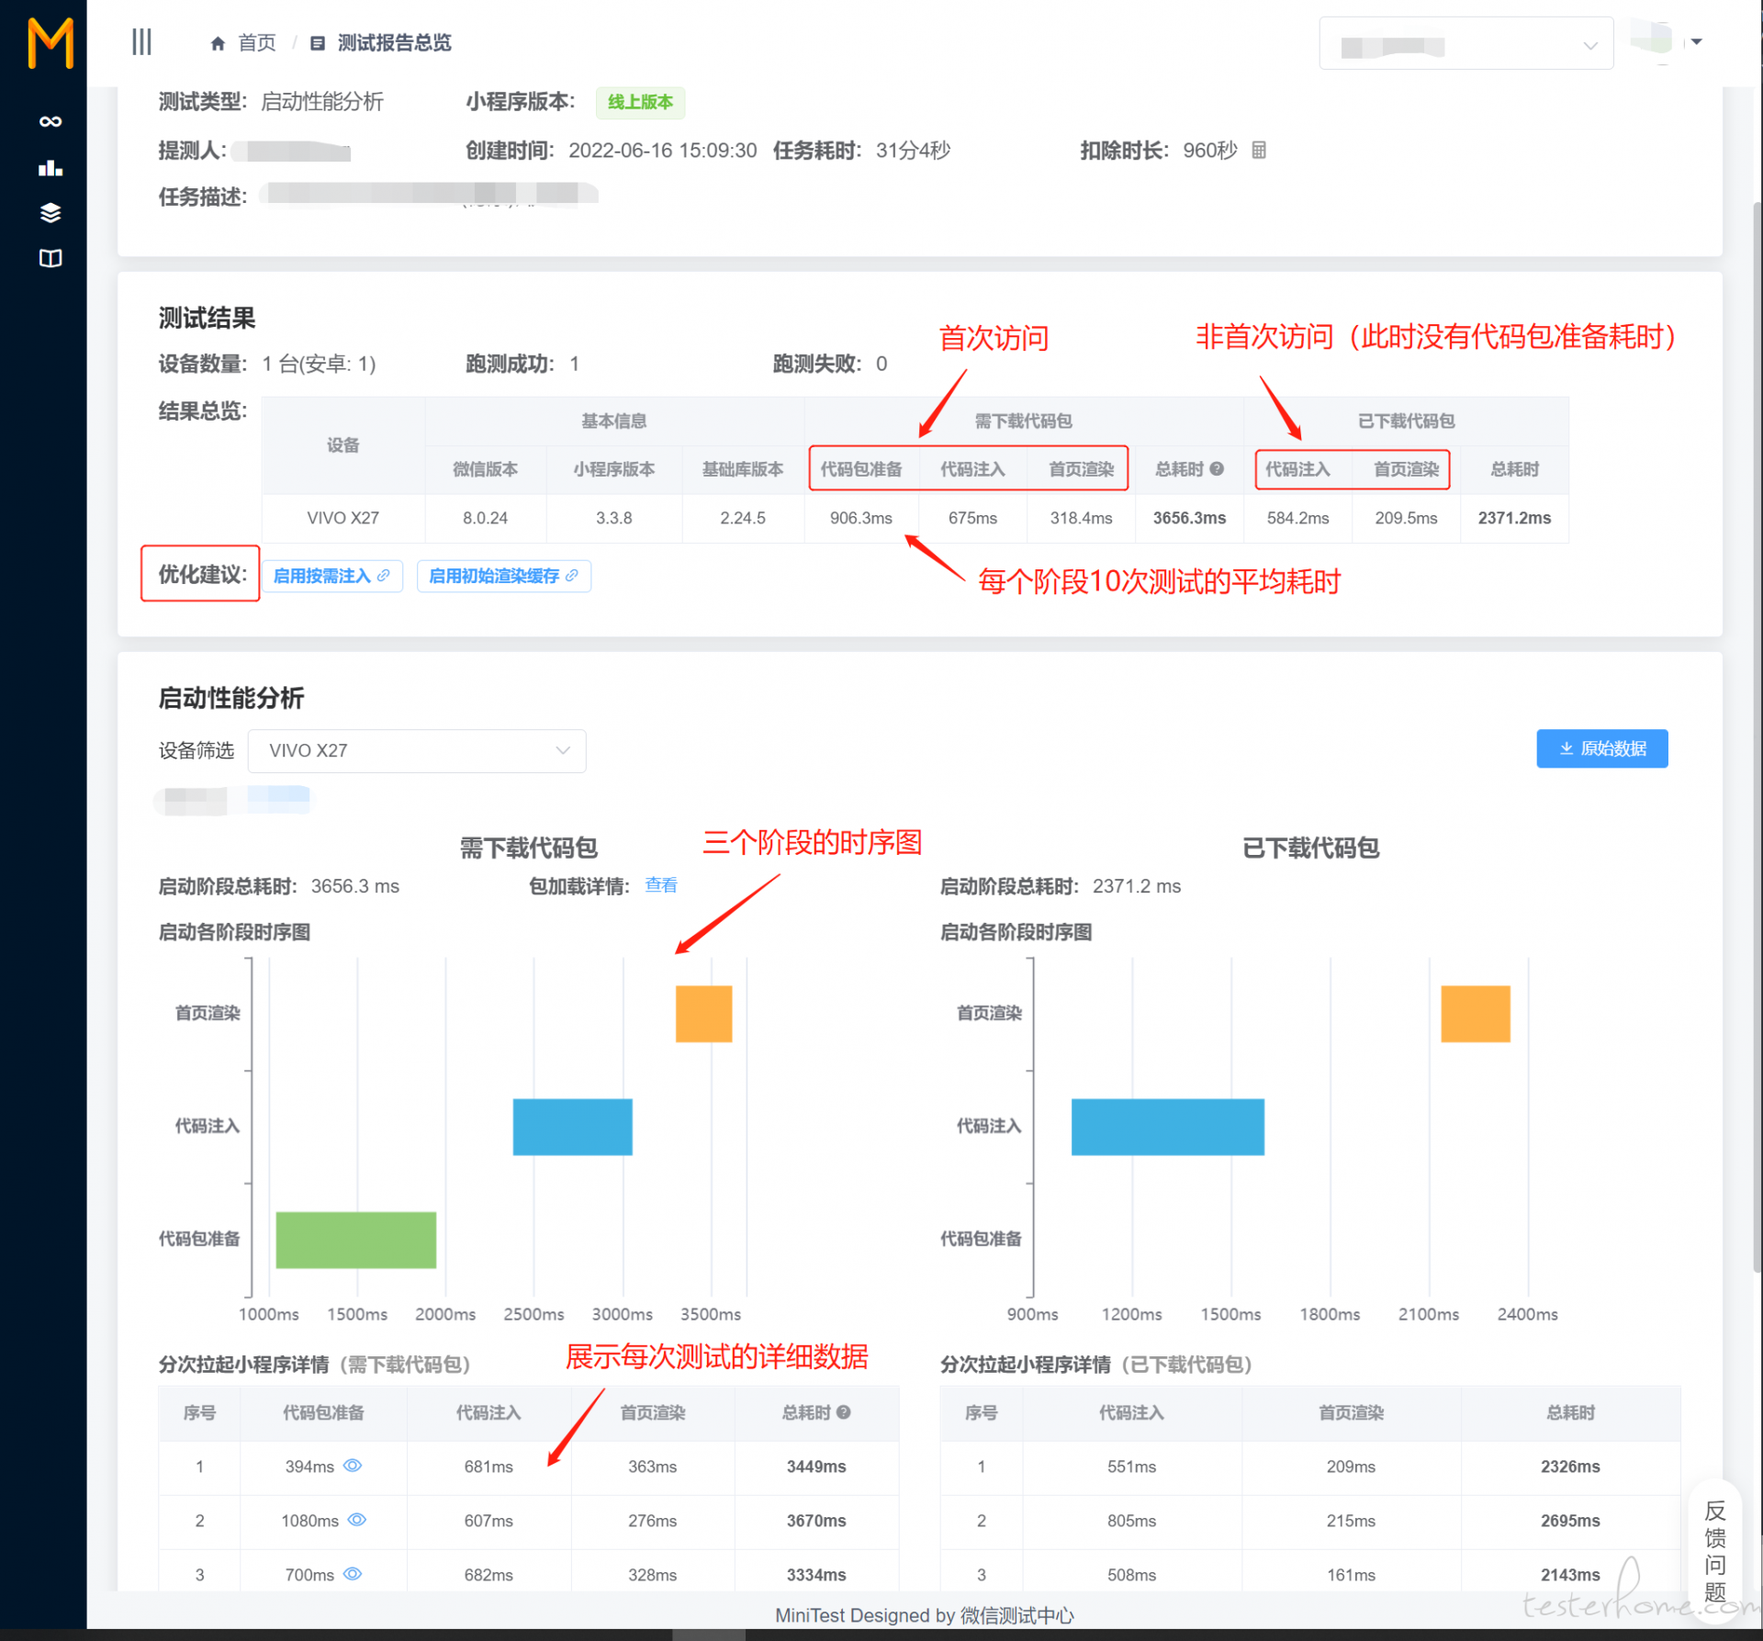
Task: Open the infinity icon in sidebar
Action: 51,121
